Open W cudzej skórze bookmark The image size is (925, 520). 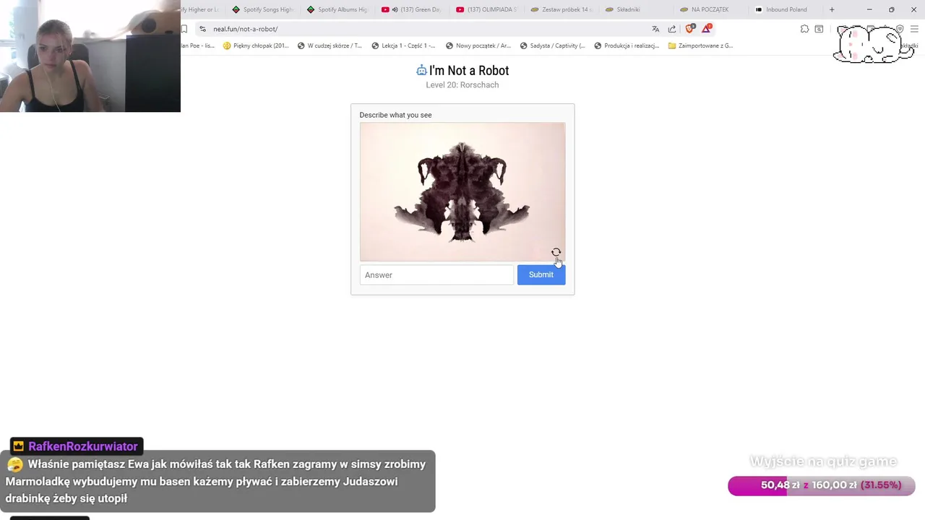[330, 45]
